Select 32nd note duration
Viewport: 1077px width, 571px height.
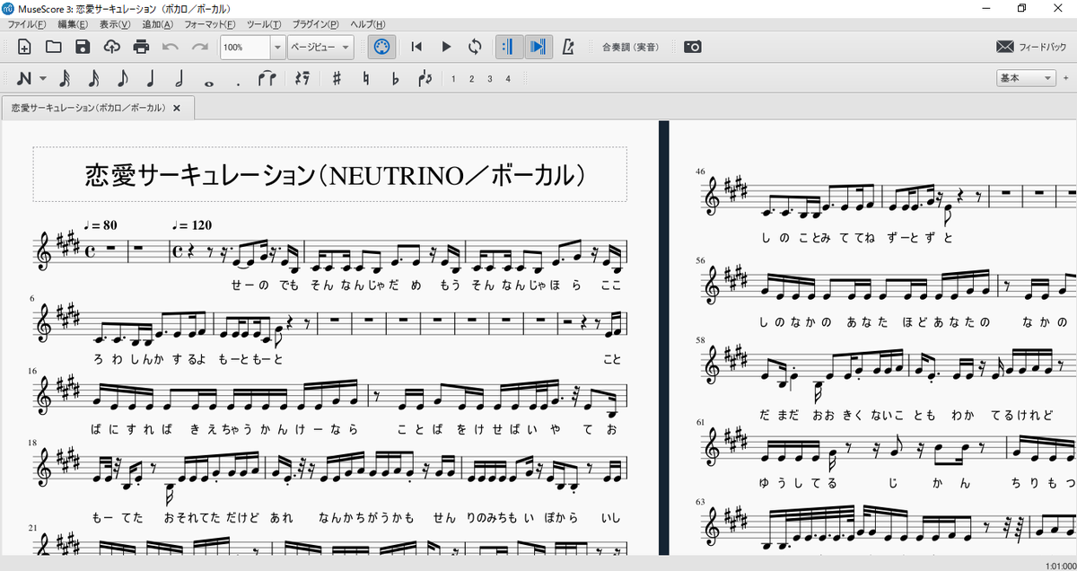pyautogui.click(x=64, y=79)
